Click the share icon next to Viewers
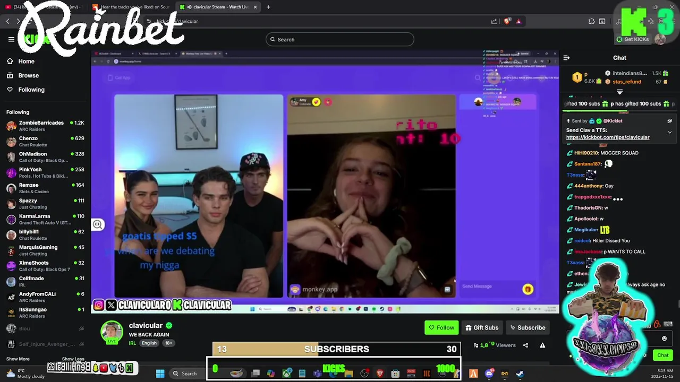Image resolution: width=680 pixels, height=382 pixels. (525, 345)
